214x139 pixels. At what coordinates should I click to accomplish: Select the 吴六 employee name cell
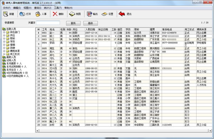pos(54,52)
